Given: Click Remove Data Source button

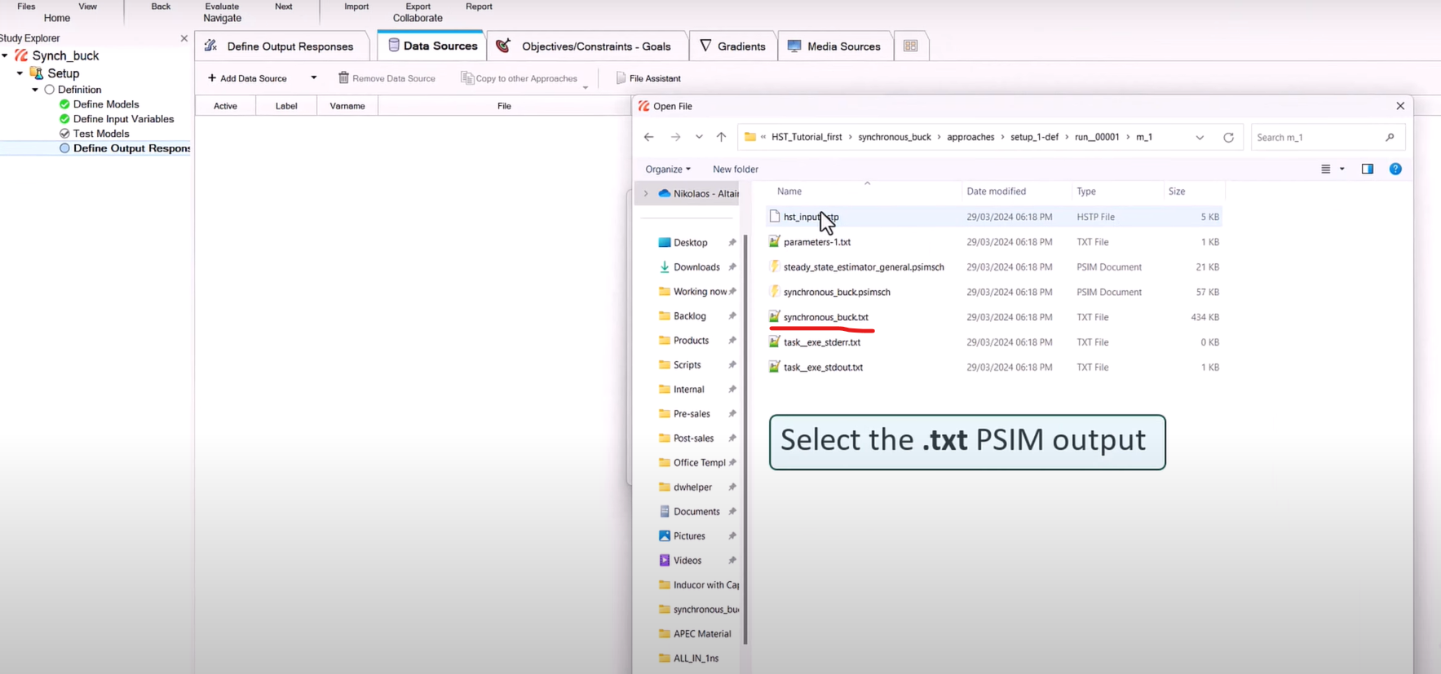Looking at the screenshot, I should coord(387,78).
